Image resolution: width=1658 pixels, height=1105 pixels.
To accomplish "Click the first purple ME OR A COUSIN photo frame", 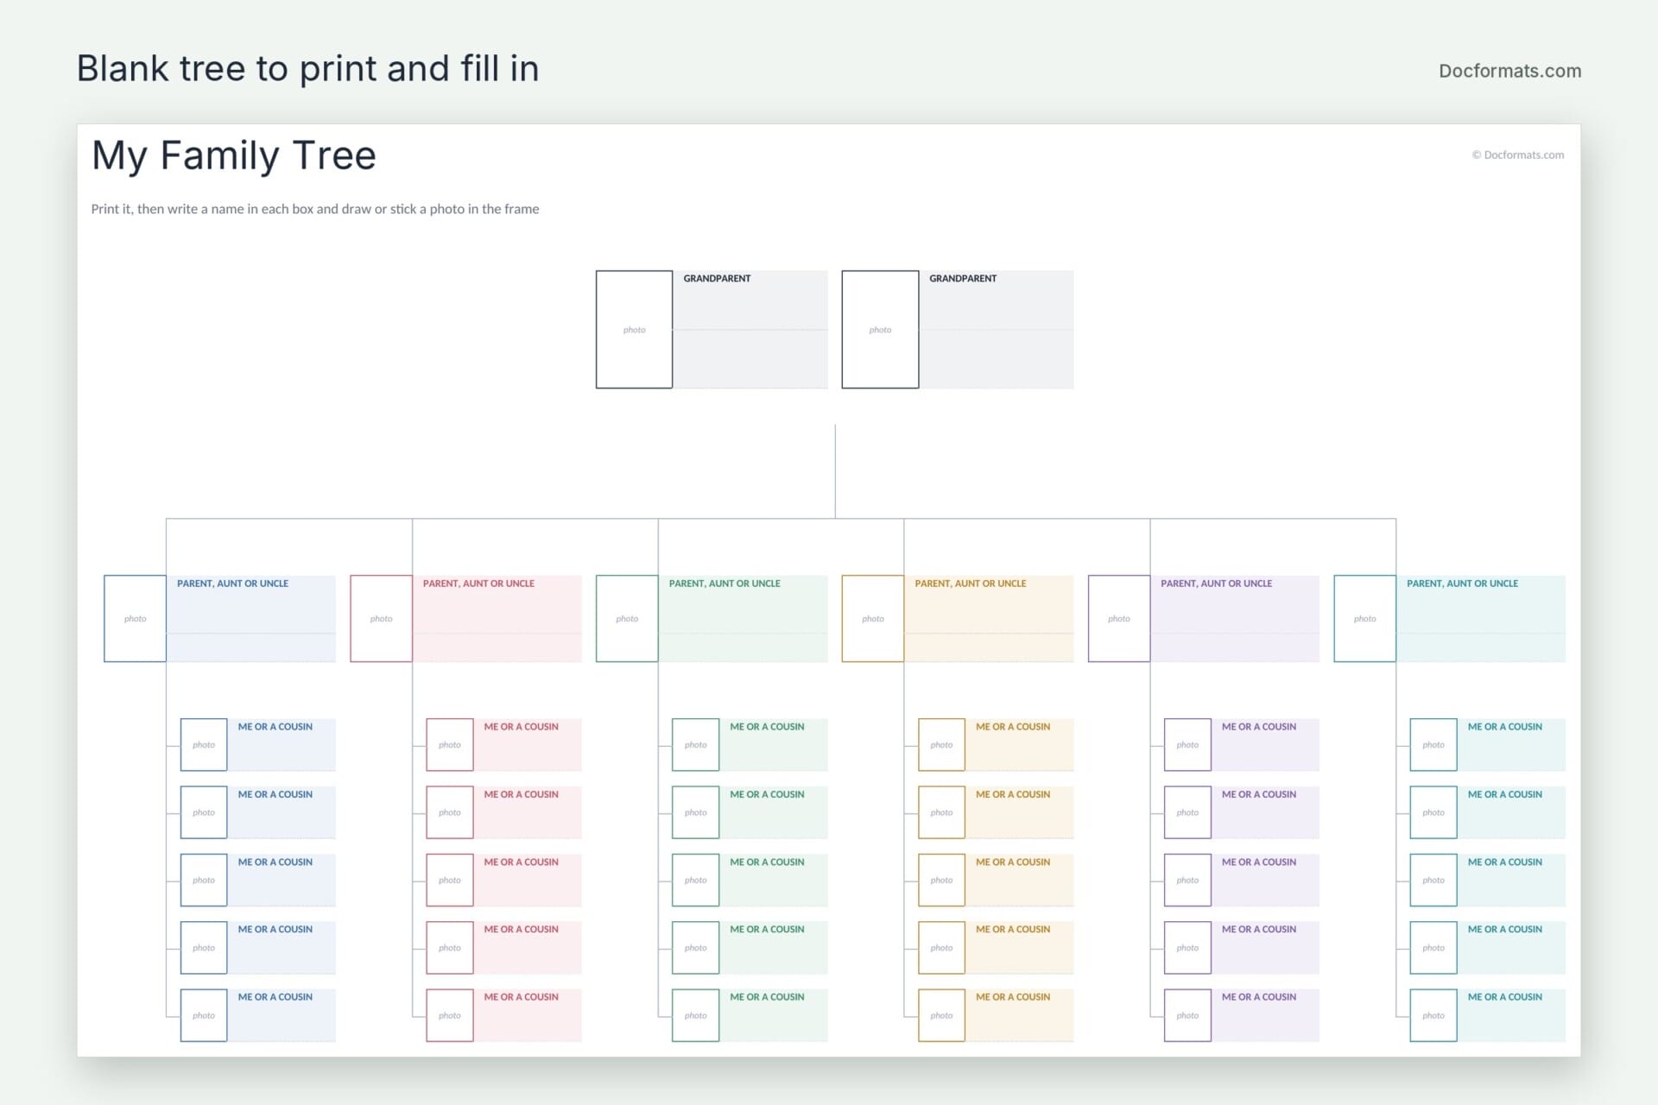I will [1187, 745].
